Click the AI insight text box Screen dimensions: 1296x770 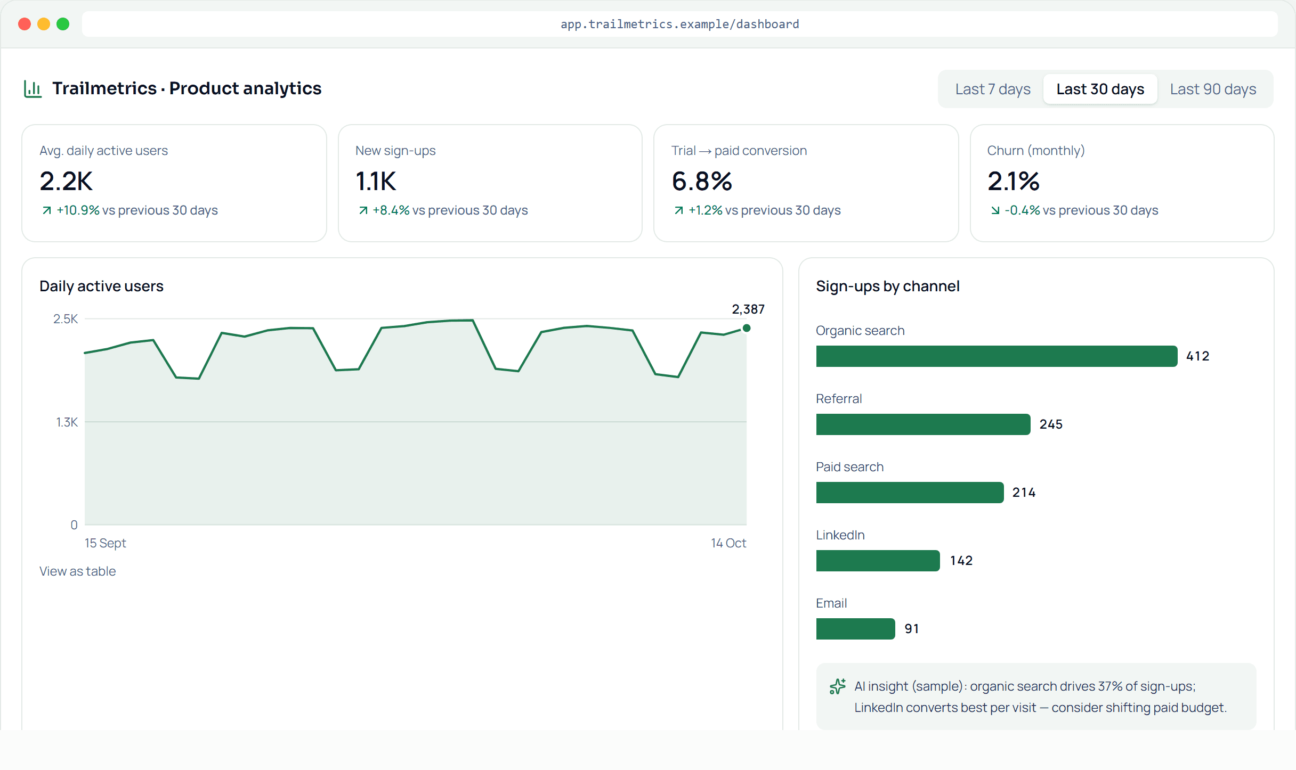(1036, 697)
